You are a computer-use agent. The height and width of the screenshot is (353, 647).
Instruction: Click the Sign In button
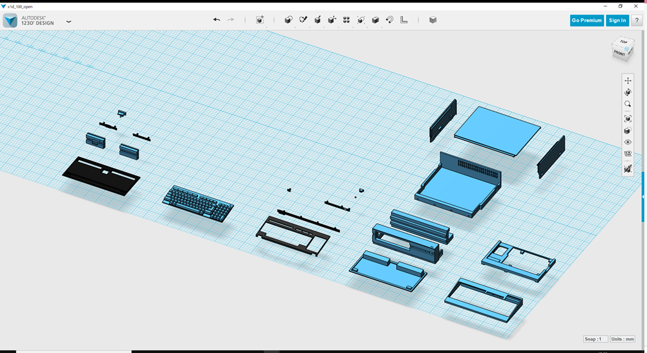pos(617,20)
